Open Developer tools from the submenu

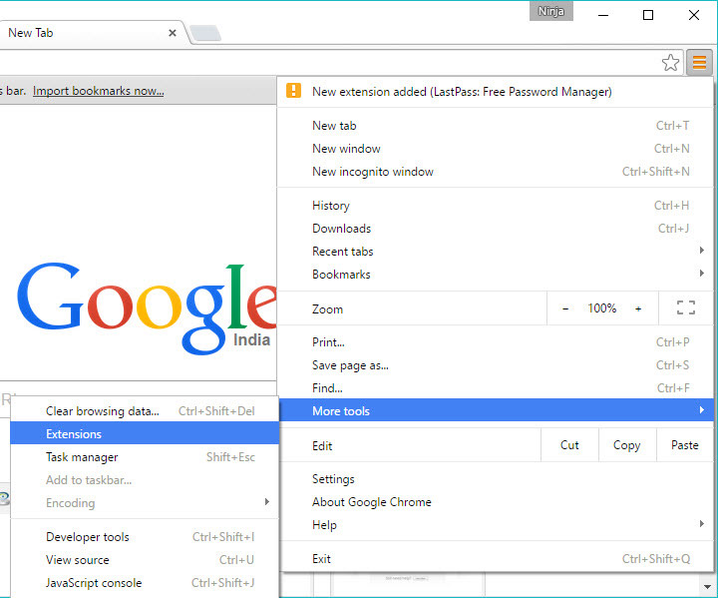[x=145, y=536]
